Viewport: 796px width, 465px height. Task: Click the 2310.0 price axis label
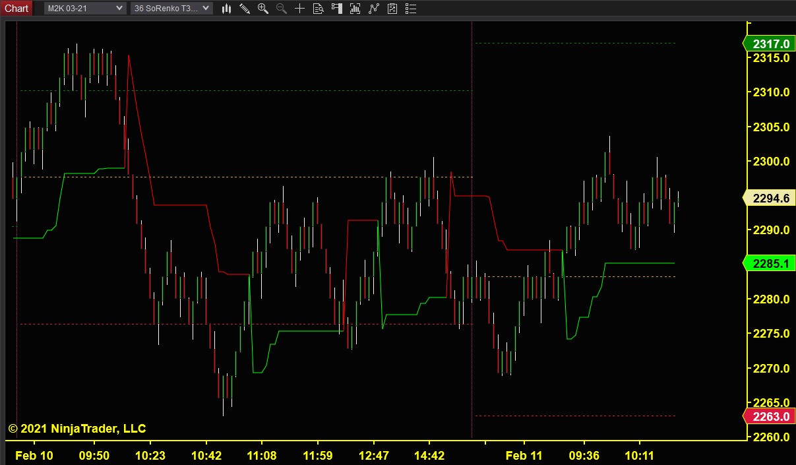coord(772,92)
